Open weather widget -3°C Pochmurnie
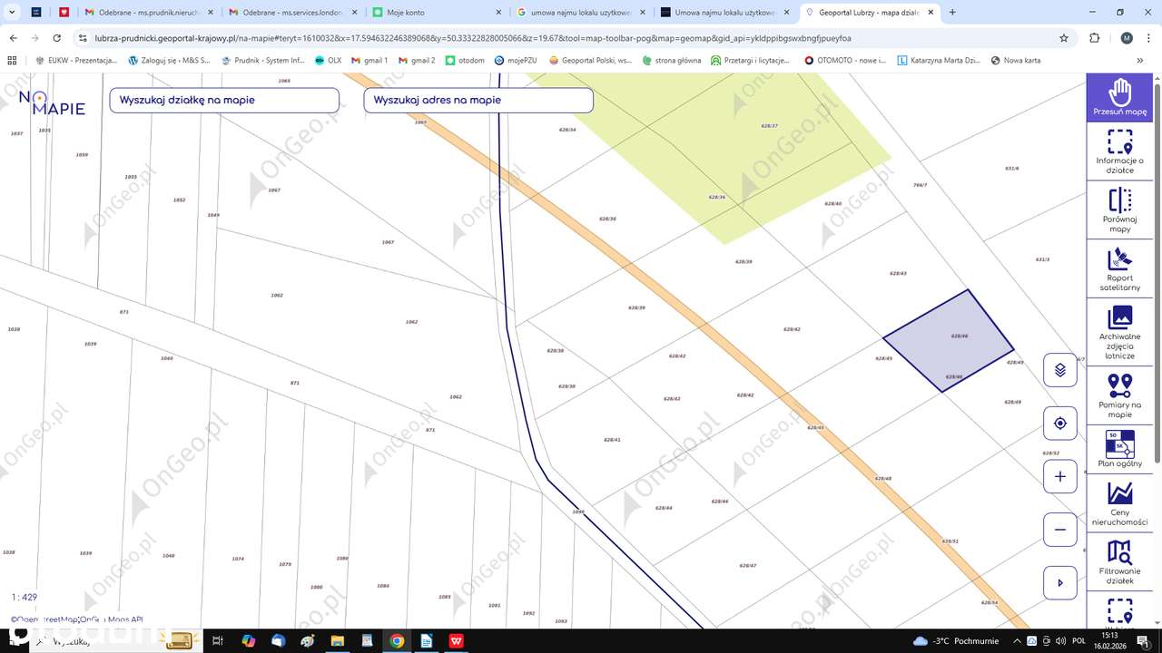The width and height of the screenshot is (1162, 653). coord(957,640)
